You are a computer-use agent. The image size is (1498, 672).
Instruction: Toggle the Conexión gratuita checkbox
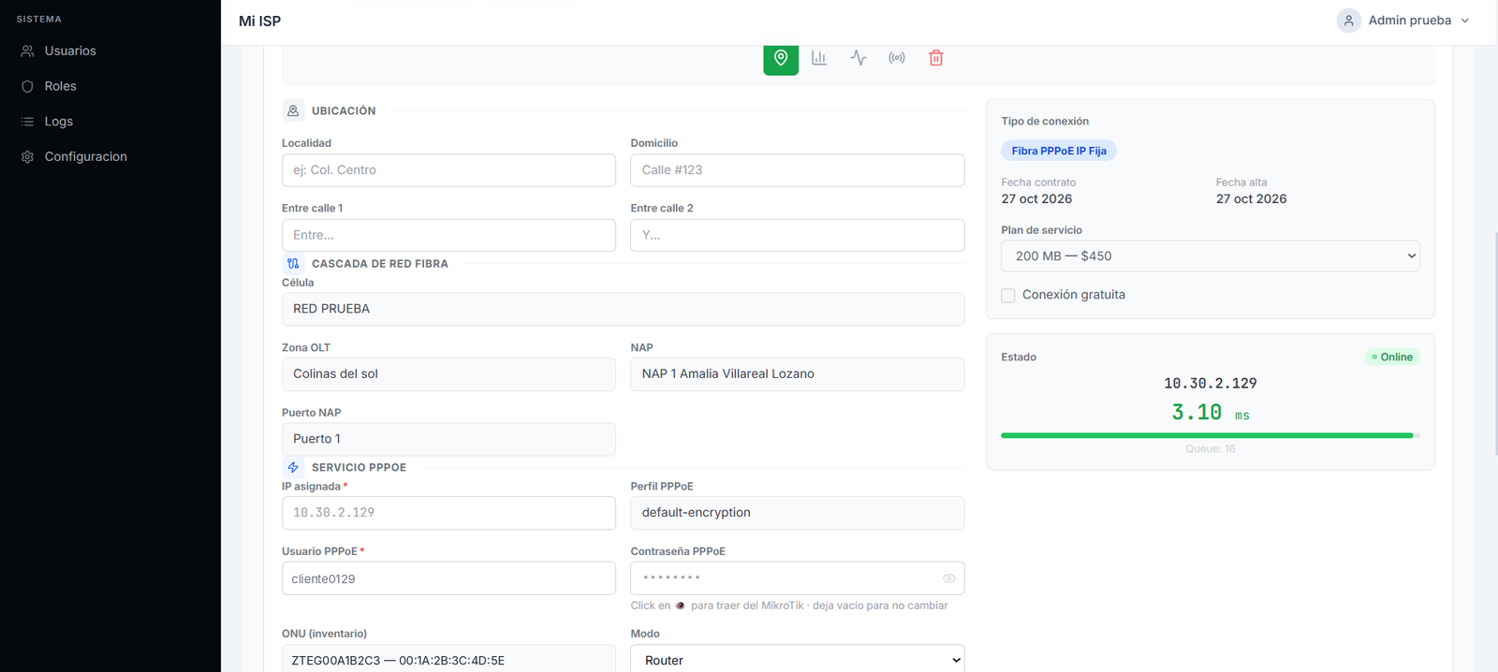click(x=1008, y=295)
